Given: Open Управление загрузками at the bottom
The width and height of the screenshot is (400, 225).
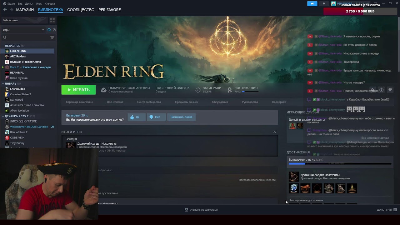Looking at the screenshot, I should [201, 210].
